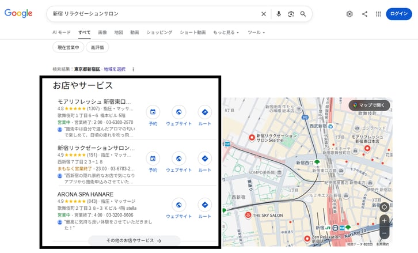The width and height of the screenshot is (418, 253).
Task: Zoom in on the map
Action: [384, 221]
